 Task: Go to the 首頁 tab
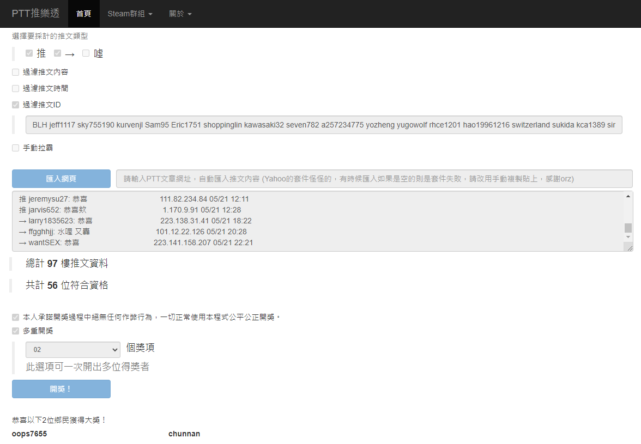pos(84,14)
